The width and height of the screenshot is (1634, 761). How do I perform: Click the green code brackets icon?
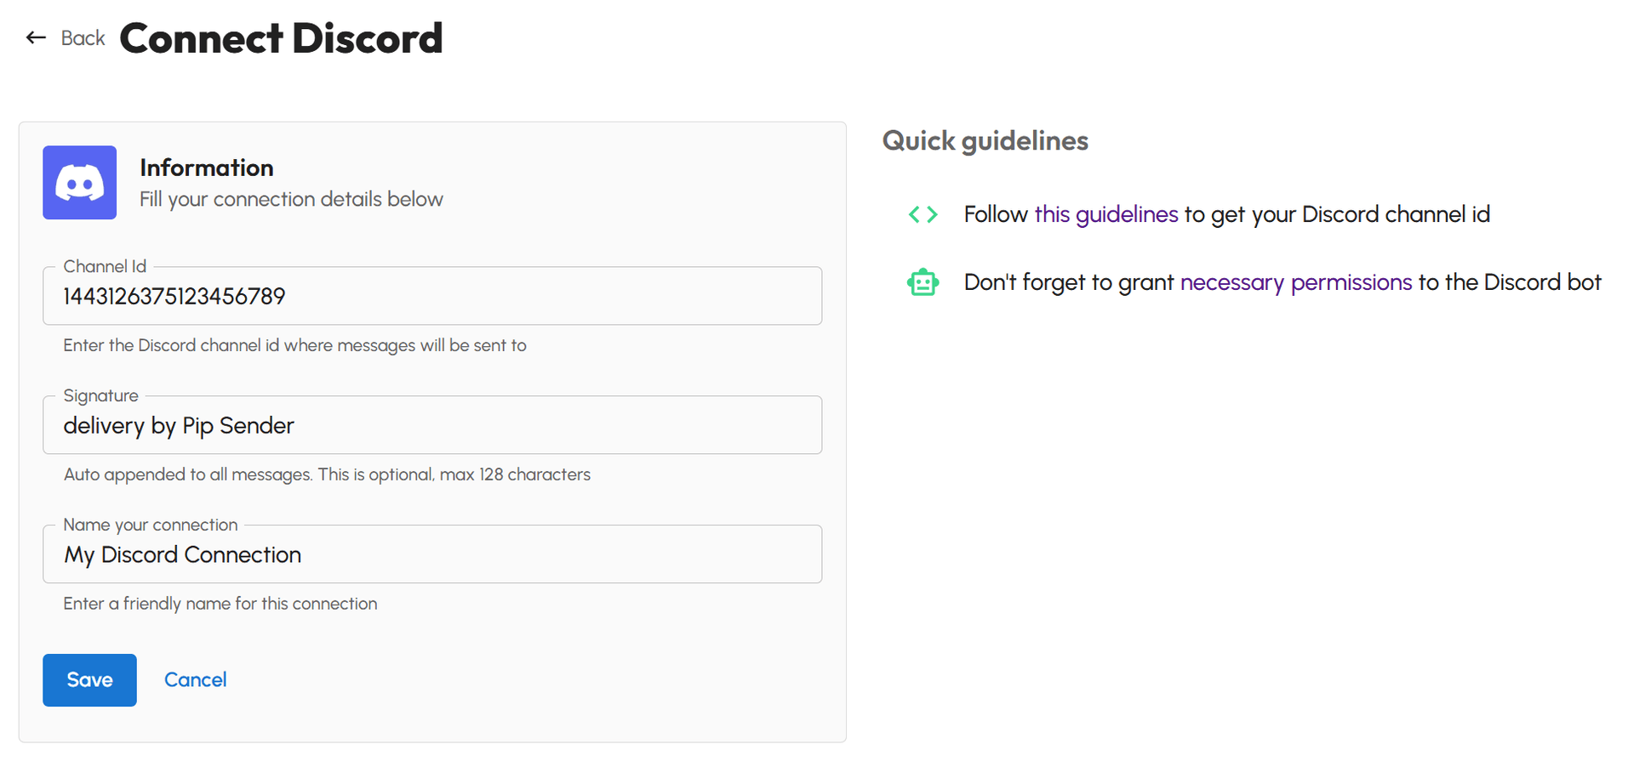pyautogui.click(x=923, y=214)
